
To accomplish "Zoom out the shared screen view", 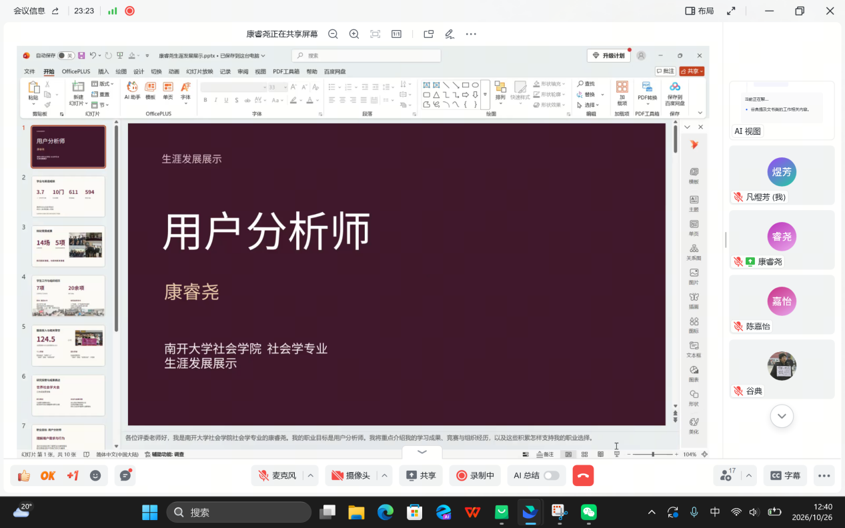I will click(x=333, y=34).
